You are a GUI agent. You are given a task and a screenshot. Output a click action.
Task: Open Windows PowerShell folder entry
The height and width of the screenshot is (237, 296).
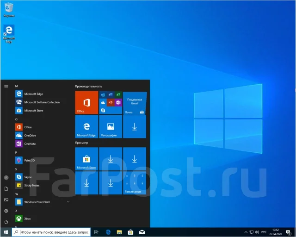pyautogui.click(x=43, y=202)
